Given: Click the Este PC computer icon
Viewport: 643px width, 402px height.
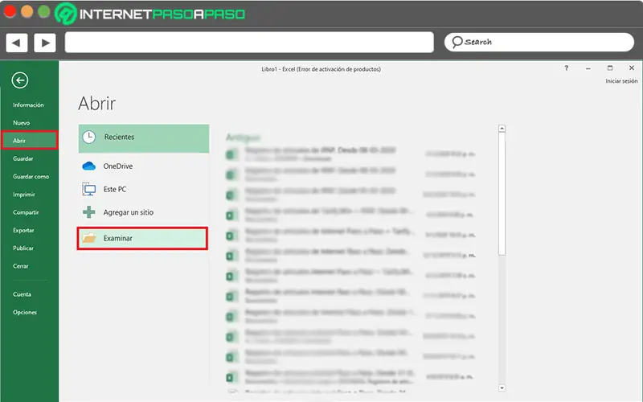Looking at the screenshot, I should pyautogui.click(x=89, y=189).
